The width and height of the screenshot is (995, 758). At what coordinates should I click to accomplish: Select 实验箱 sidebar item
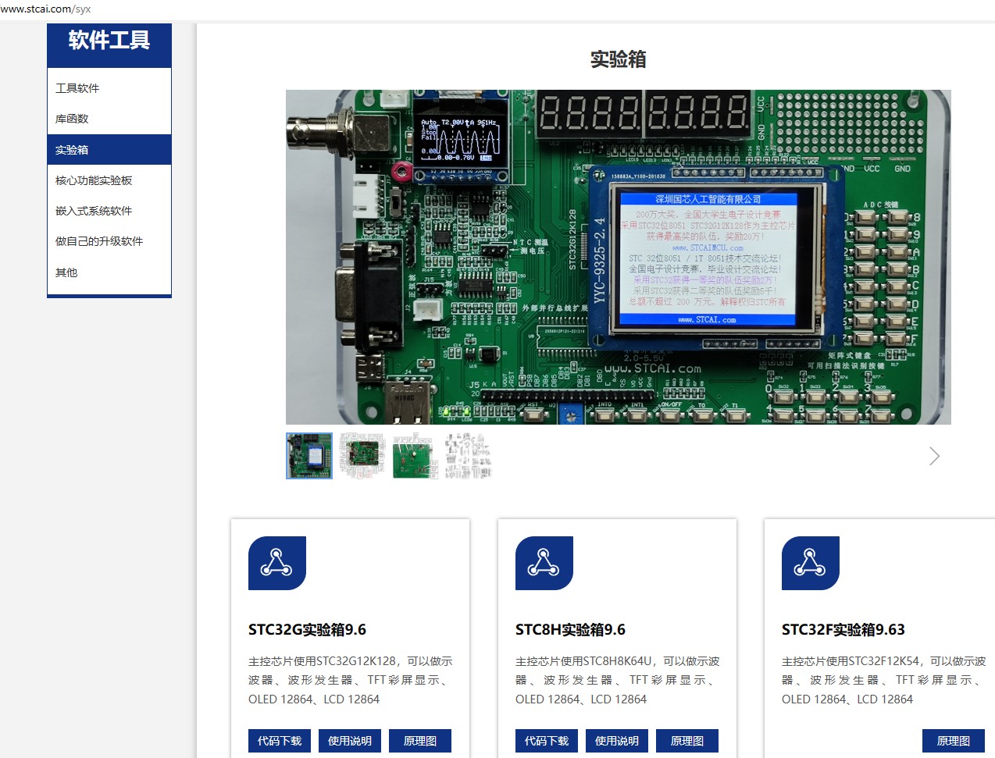[72, 150]
